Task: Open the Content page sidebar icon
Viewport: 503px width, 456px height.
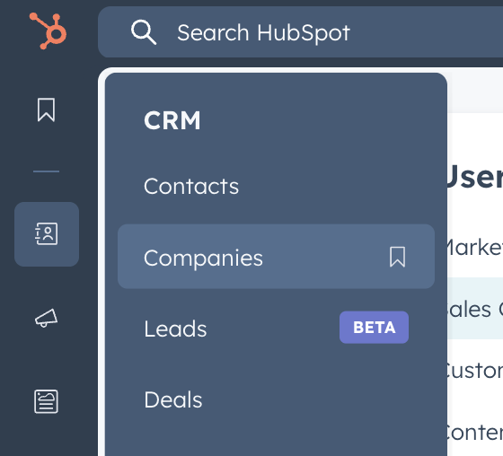Action: tap(46, 401)
